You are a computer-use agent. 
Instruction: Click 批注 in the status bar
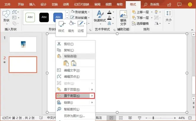coord(99,118)
